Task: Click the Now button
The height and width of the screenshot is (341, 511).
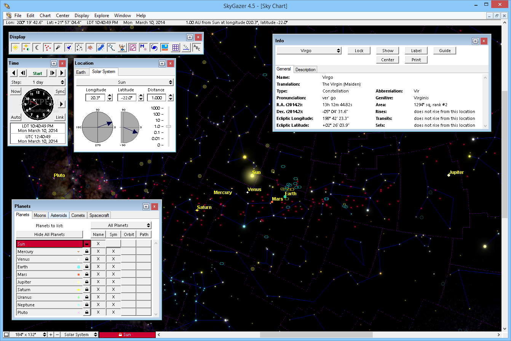Action: [16, 91]
